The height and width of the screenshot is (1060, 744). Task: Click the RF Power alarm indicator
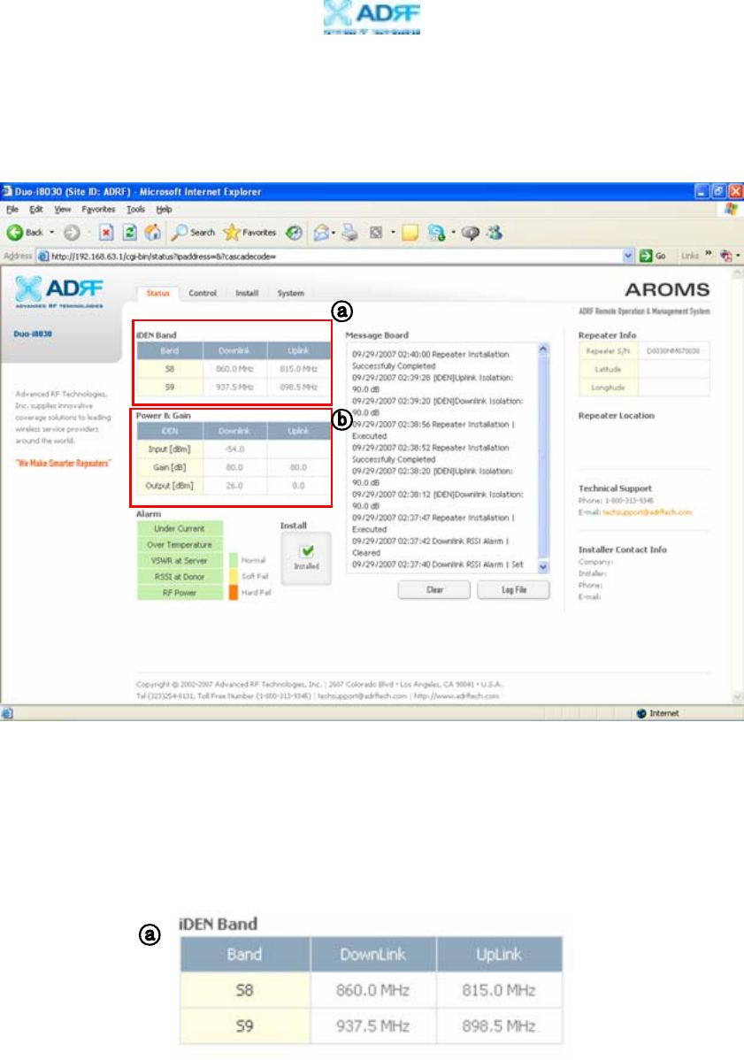click(x=180, y=593)
